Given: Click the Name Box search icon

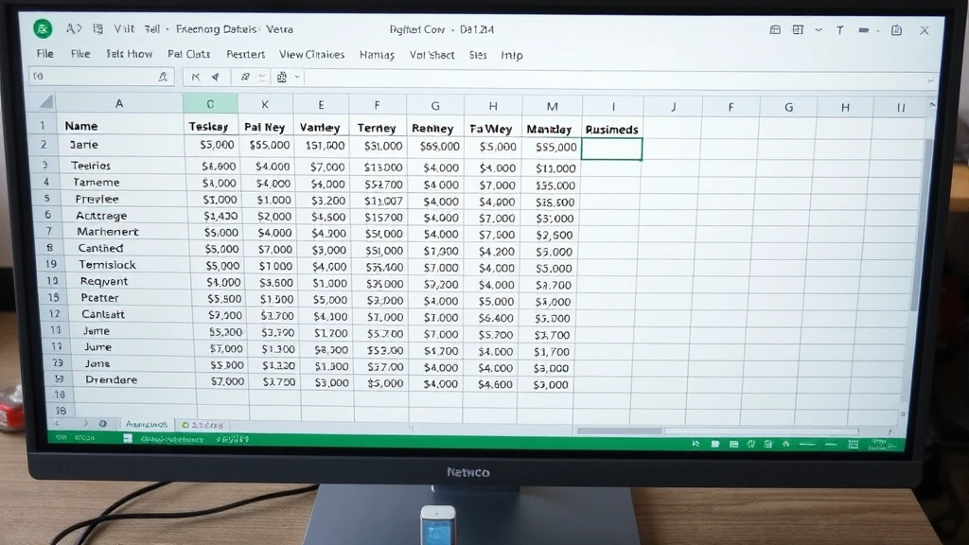Looking at the screenshot, I should (165, 76).
